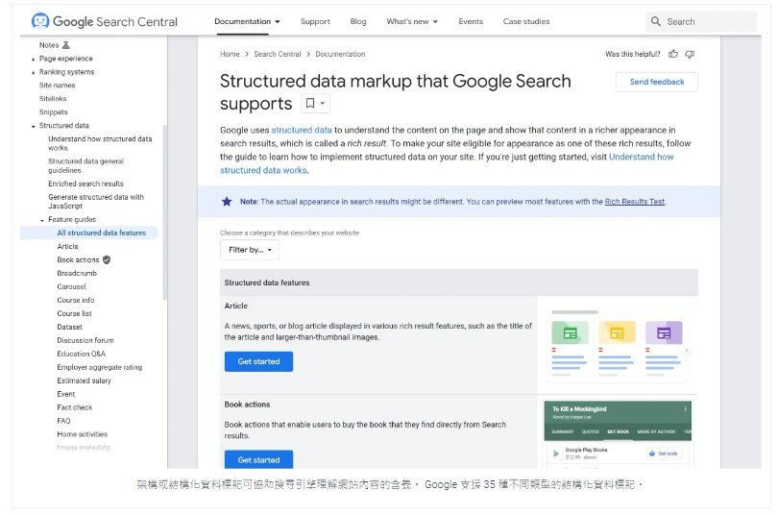Screen dimensions: 778x515
Task: Click the Get book button in preview
Action: pos(664,454)
